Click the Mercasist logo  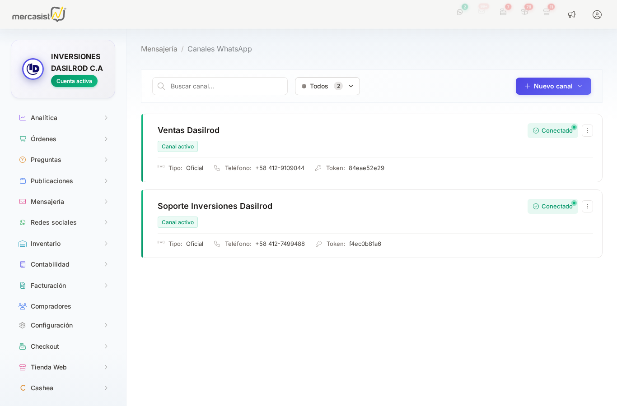tap(39, 14)
